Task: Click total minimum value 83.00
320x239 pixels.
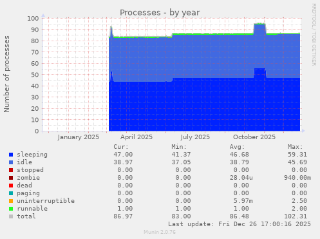Action: [181, 216]
